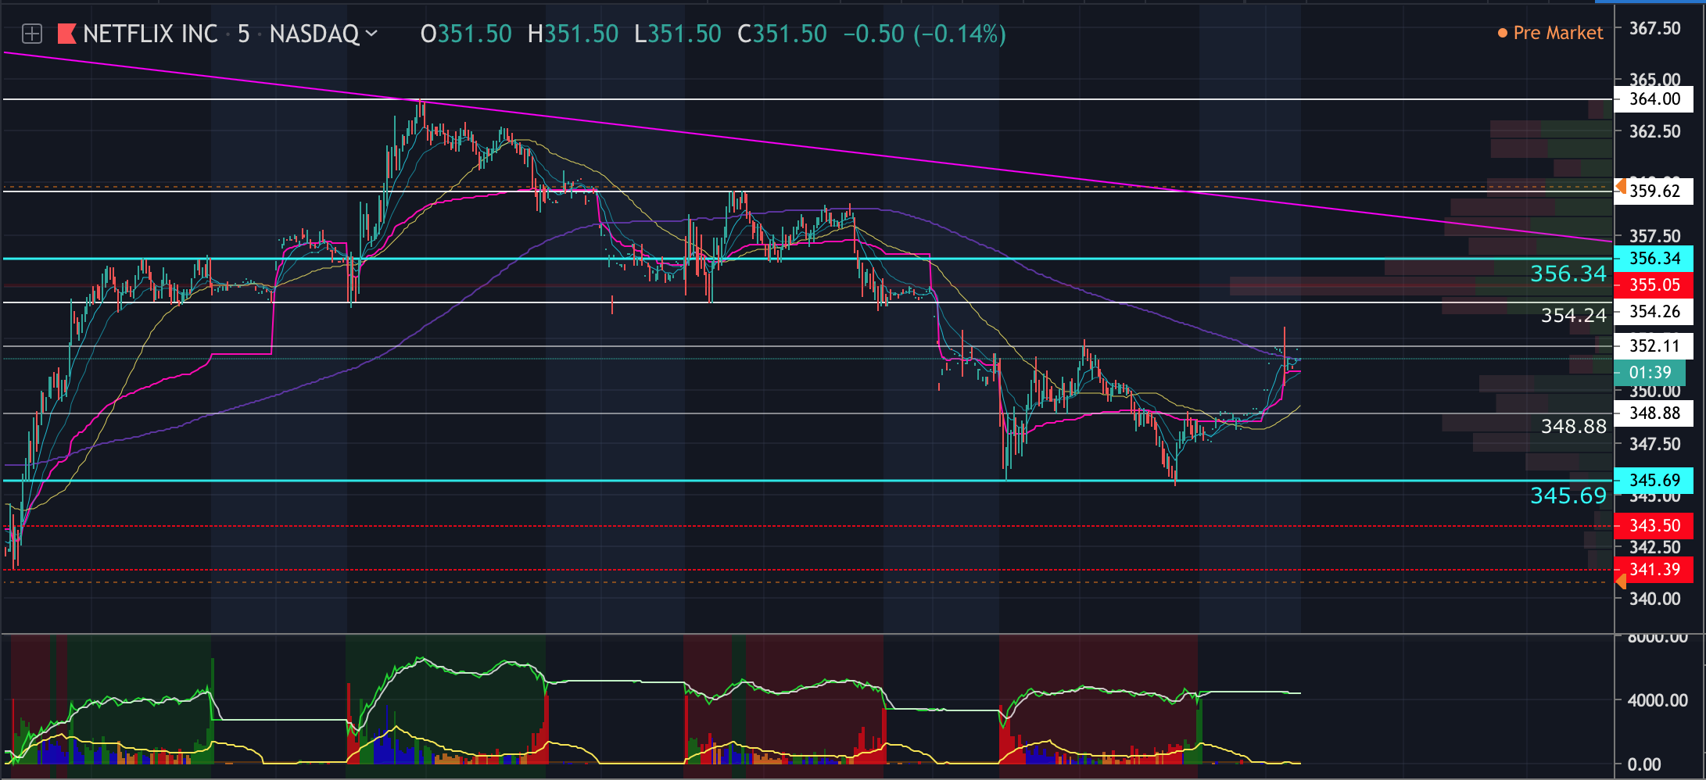Click the red 355.05 axis price tag
The height and width of the screenshot is (780, 1706).
(1654, 284)
